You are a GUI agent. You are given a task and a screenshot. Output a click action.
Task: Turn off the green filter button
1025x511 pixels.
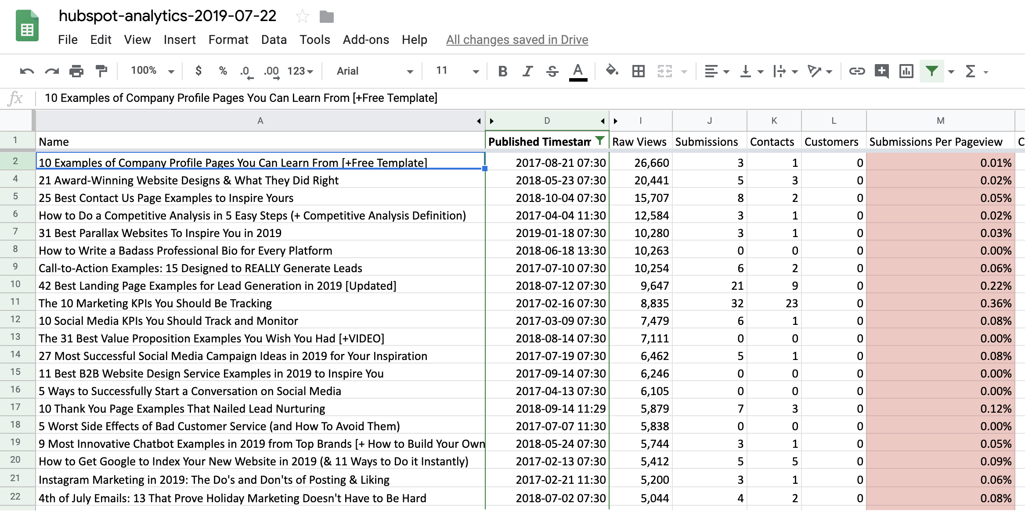click(931, 71)
